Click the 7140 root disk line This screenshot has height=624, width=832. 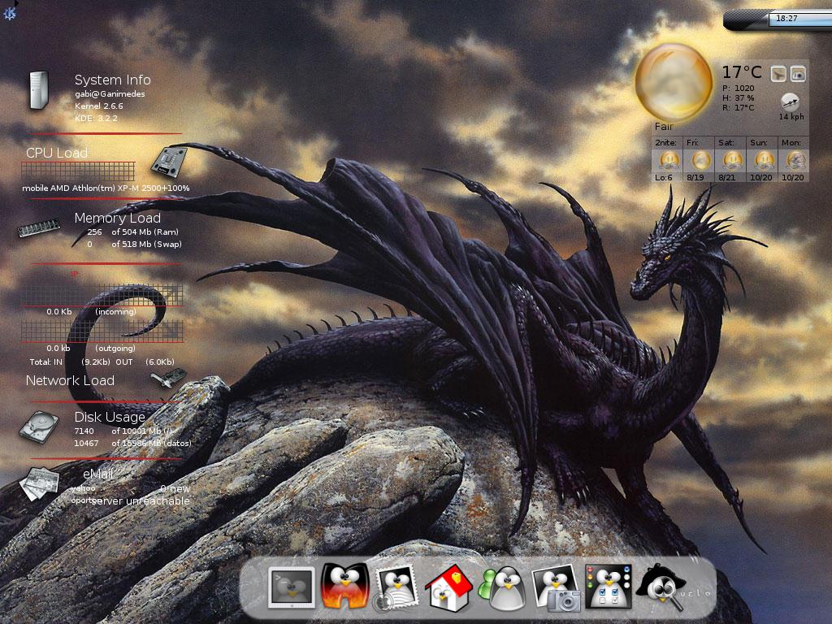[x=124, y=431]
